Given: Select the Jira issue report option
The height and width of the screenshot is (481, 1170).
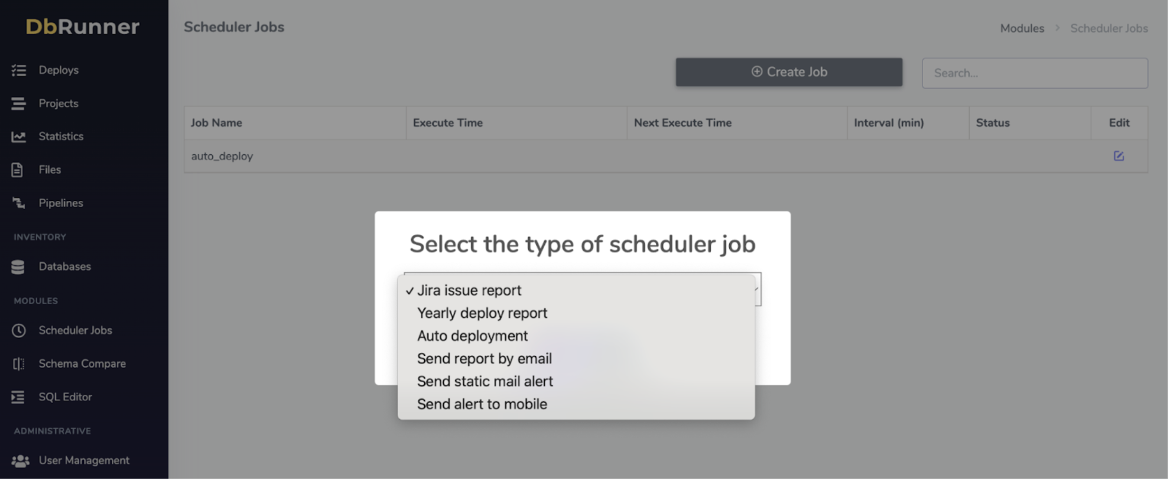Looking at the screenshot, I should (x=469, y=291).
